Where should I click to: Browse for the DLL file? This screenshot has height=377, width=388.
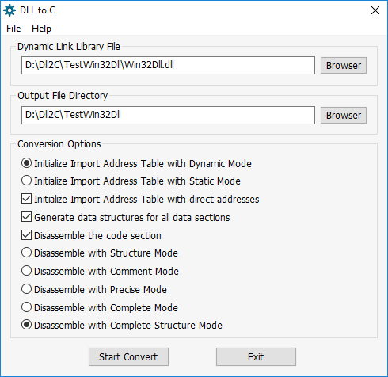[x=344, y=65]
